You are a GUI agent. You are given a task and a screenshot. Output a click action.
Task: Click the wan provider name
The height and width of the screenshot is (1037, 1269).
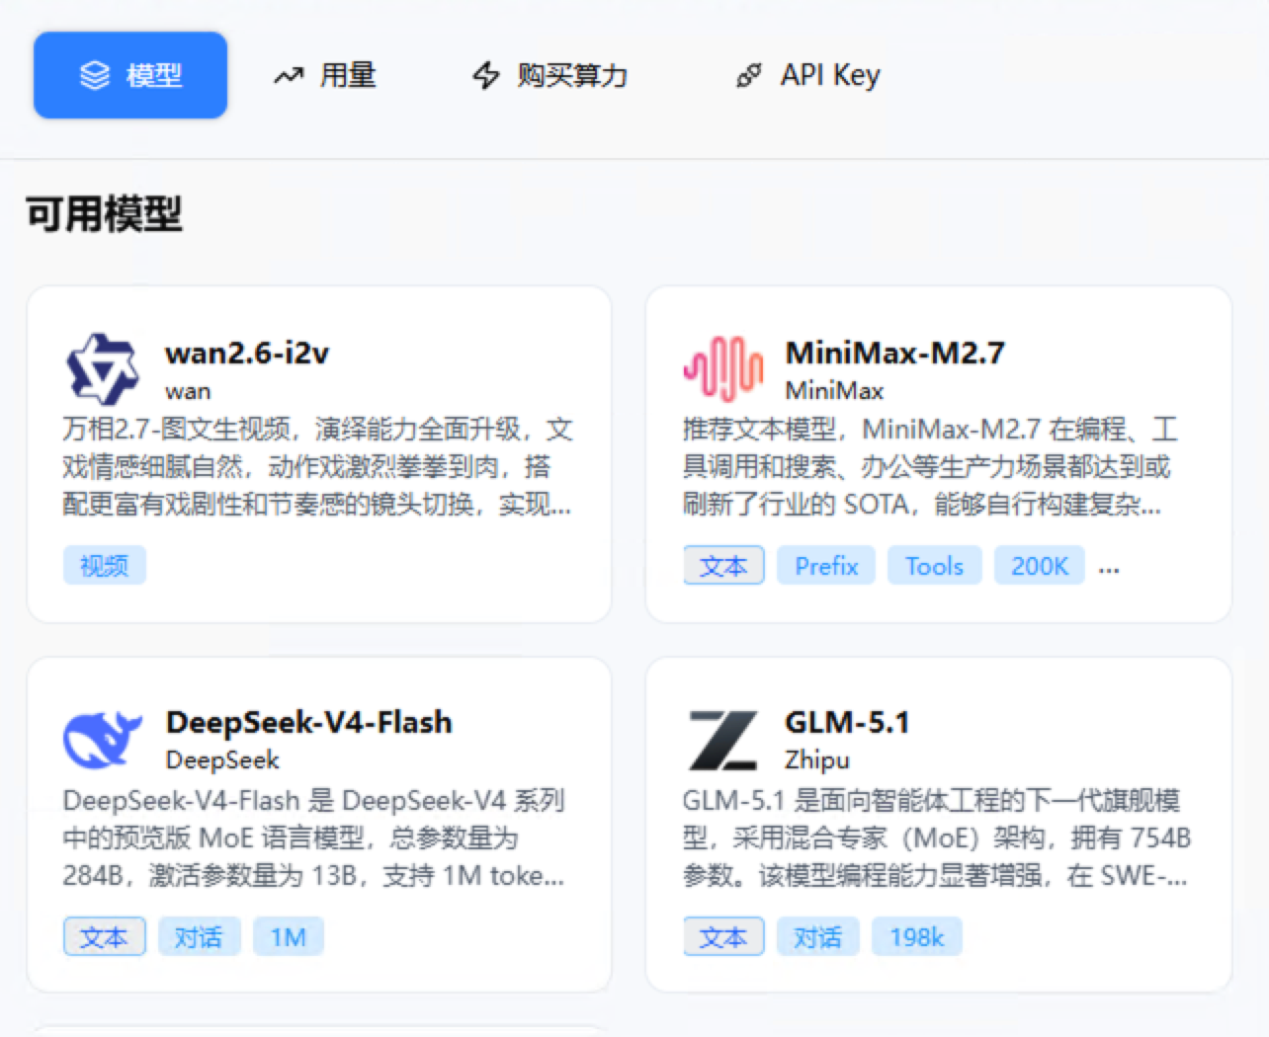tap(188, 391)
